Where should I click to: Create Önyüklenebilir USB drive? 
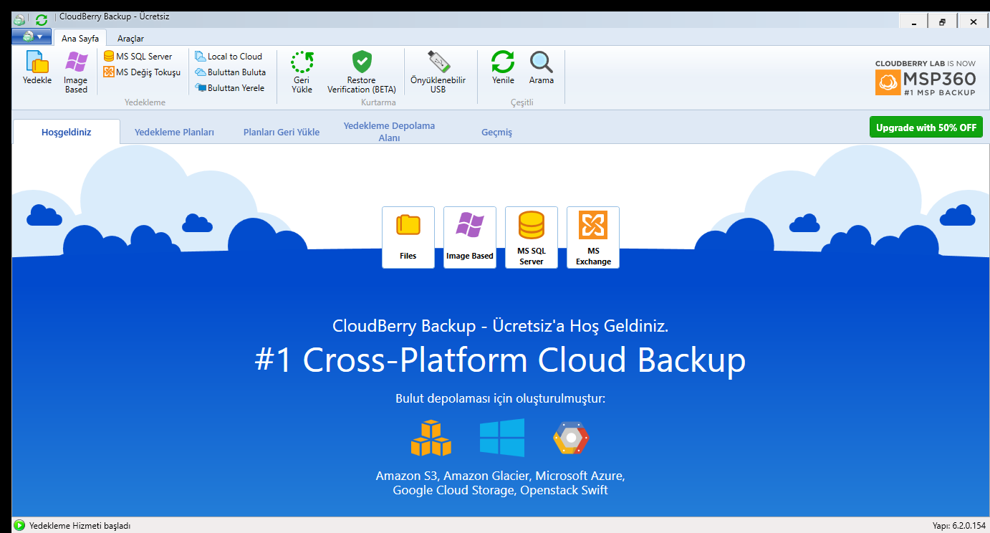[x=438, y=72]
